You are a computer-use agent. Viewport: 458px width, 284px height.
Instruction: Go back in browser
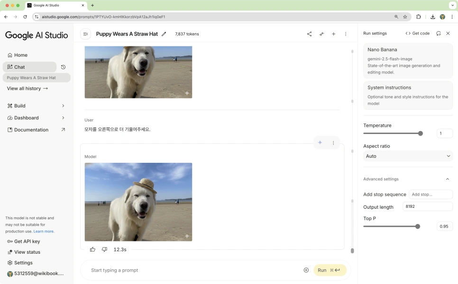pyautogui.click(x=6, y=17)
